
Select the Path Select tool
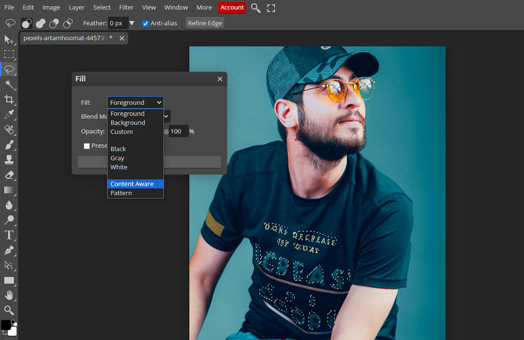pyautogui.click(x=9, y=265)
